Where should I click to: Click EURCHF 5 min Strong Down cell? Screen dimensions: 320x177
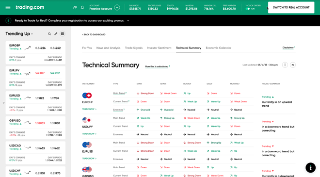[x=145, y=93]
